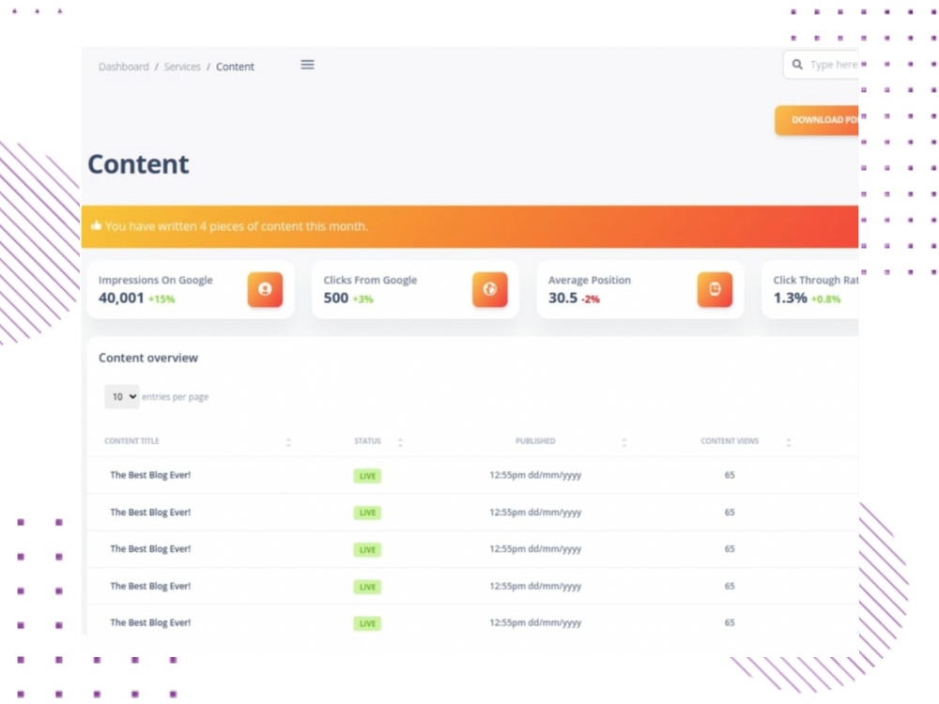Click the Content Title column header
The height and width of the screenshot is (704, 939).
coord(131,441)
